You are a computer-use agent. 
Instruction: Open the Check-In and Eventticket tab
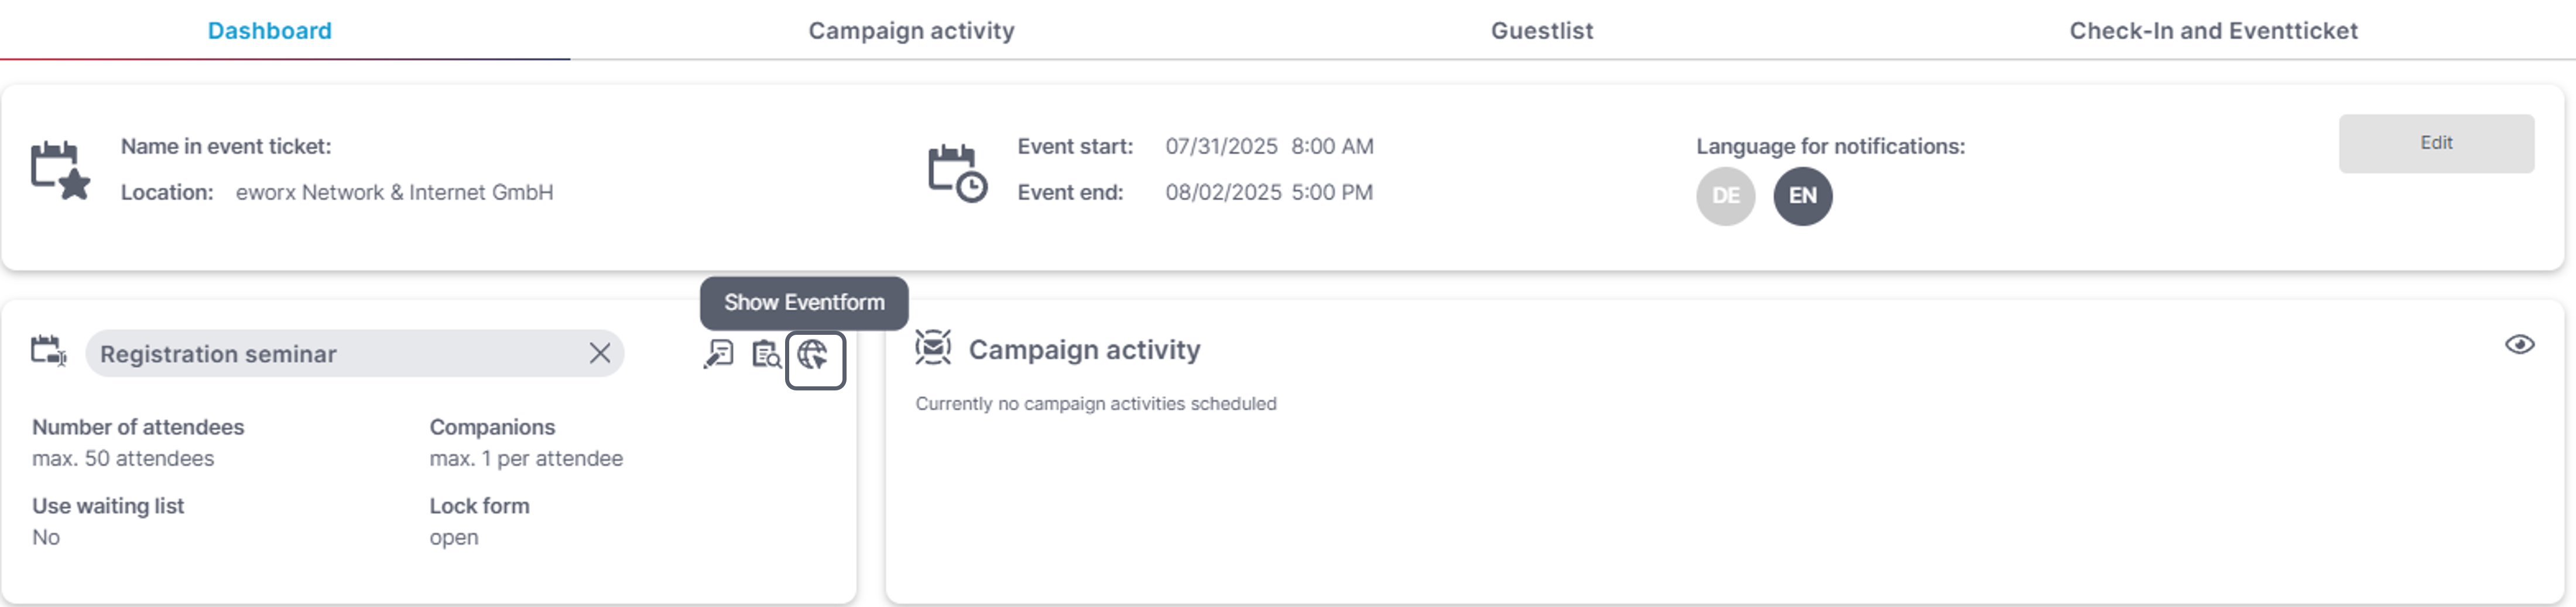pos(2212,31)
